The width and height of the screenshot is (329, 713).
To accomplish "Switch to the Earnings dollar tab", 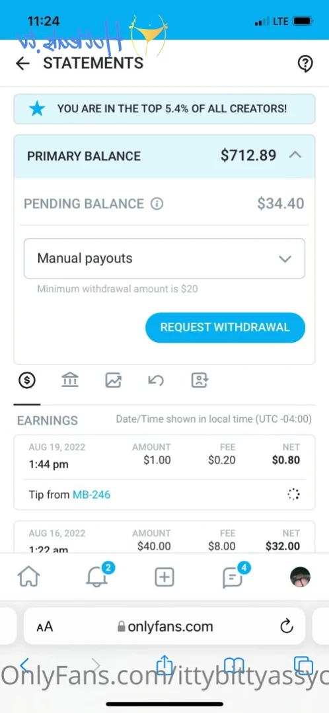I will pos(27,380).
